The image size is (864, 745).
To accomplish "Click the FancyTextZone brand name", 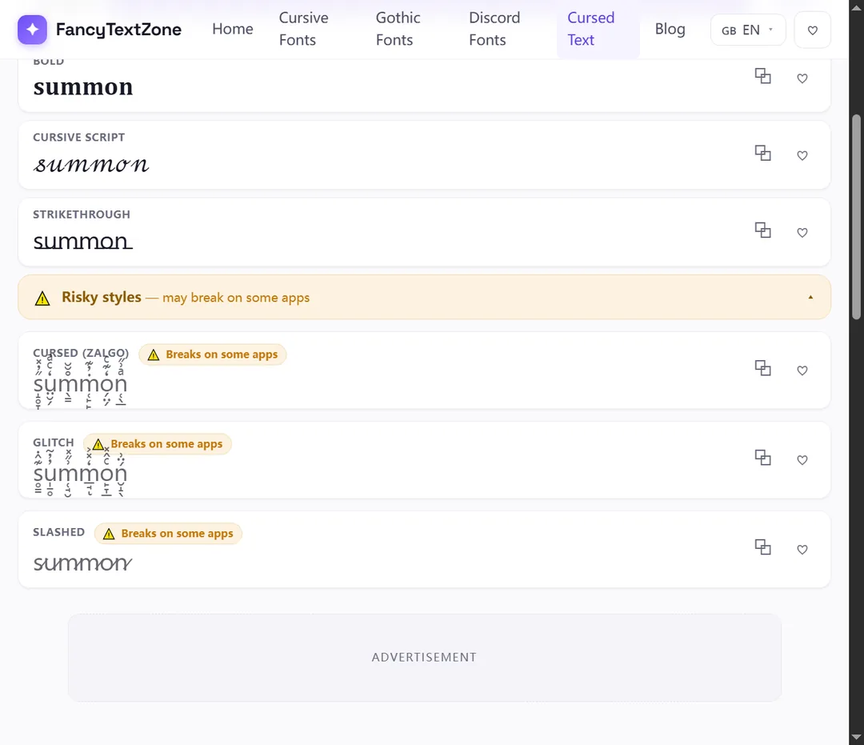I will click(x=118, y=30).
